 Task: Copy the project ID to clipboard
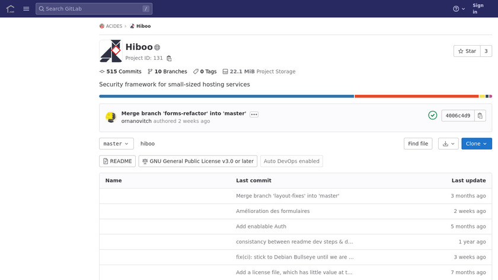[169, 58]
